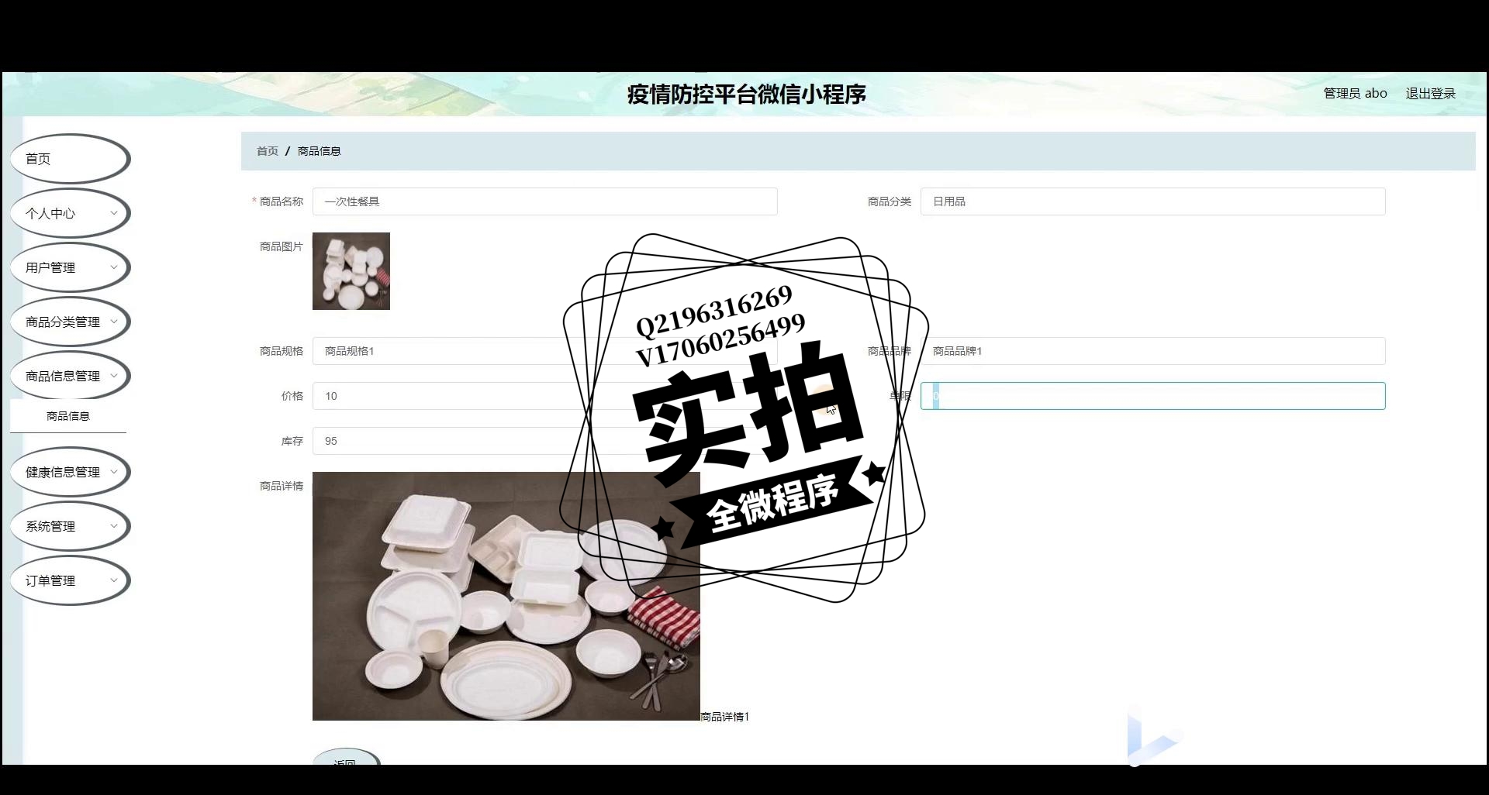Expand the 健康信息管理 menu chevron
1489x795 pixels.
pos(114,472)
